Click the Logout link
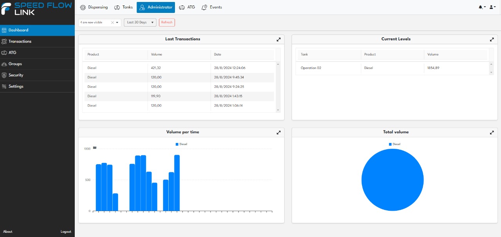This screenshot has height=237, width=501. [66, 232]
